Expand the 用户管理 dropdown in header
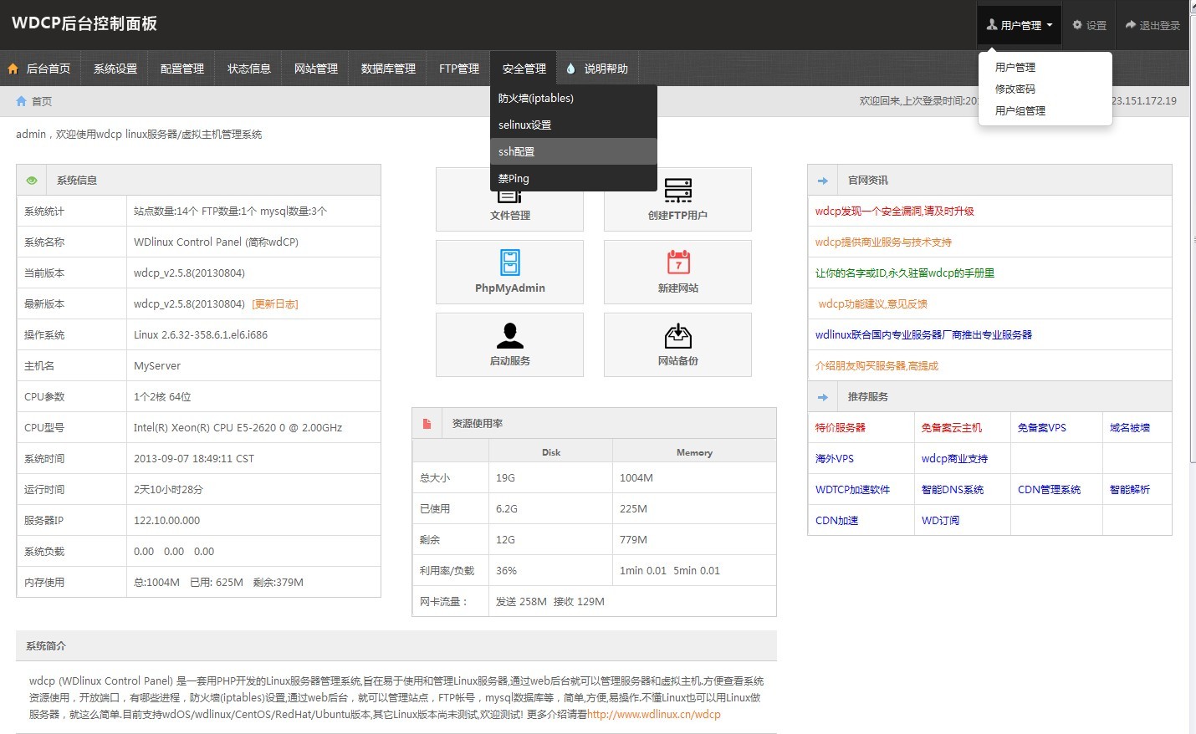Image resolution: width=1196 pixels, height=734 pixels. click(x=1019, y=25)
